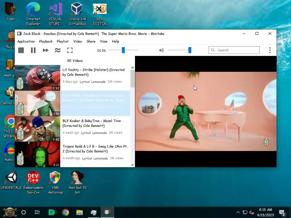The image size is (291, 218).
Task: Open the Help menu
Action: click(x=115, y=41)
